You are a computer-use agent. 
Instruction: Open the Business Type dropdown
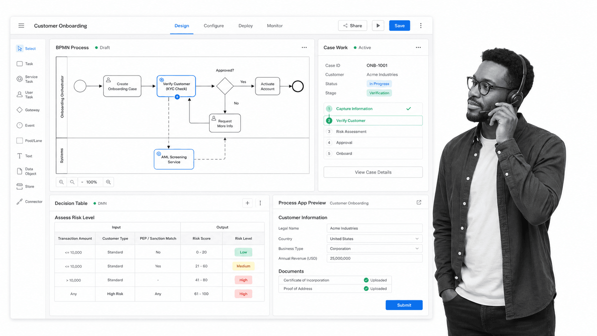[x=375, y=249]
